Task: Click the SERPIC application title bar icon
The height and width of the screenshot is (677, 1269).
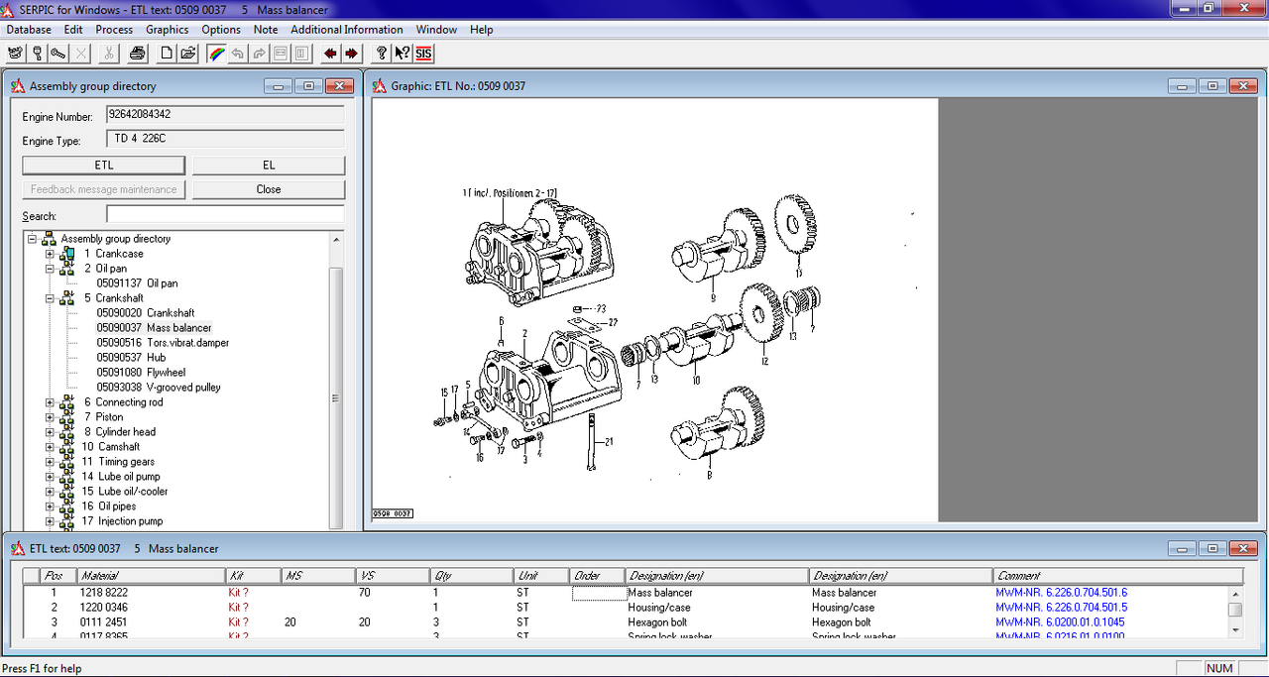Action: click(9, 9)
